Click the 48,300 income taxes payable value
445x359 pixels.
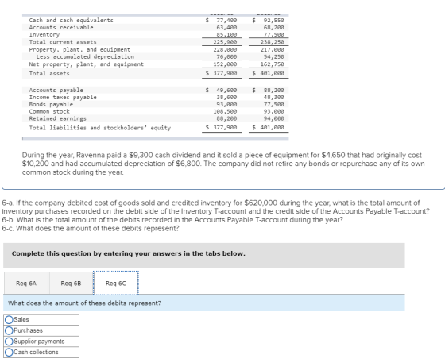tap(273, 97)
